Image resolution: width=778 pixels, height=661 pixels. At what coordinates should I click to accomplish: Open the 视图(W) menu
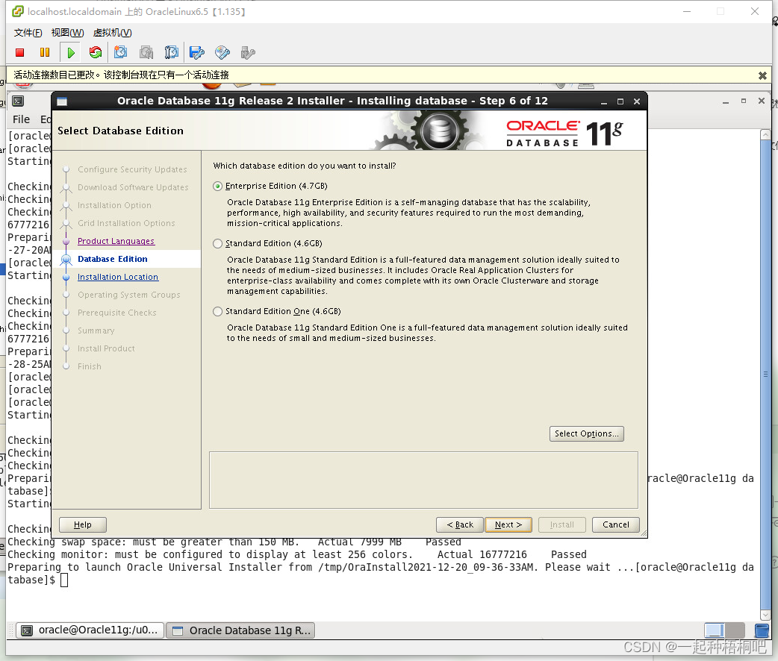[x=67, y=32]
